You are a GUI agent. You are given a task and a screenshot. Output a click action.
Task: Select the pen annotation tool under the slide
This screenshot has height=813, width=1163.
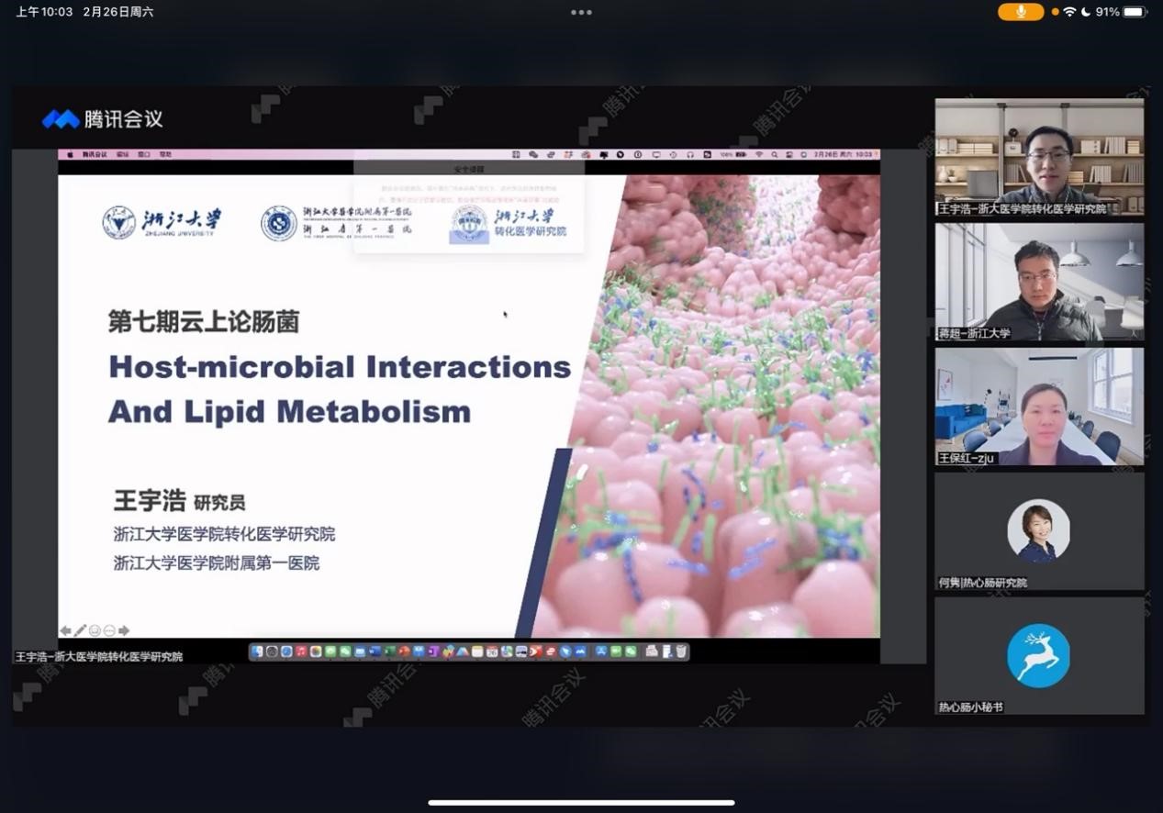(x=80, y=630)
